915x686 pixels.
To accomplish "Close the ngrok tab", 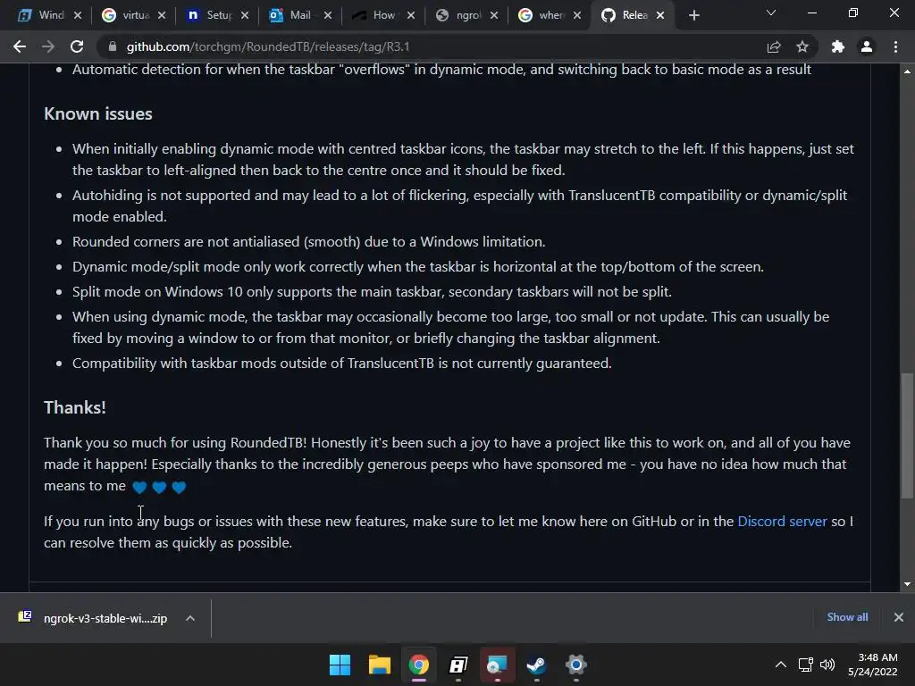I will [x=494, y=15].
